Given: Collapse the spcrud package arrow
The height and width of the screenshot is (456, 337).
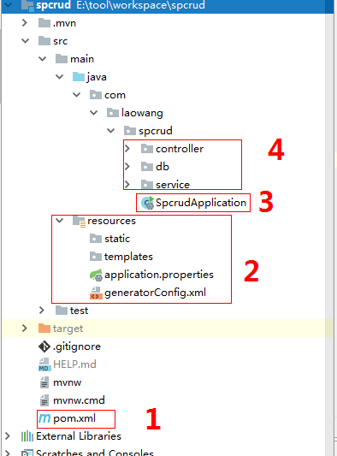Looking at the screenshot, I should click(111, 131).
